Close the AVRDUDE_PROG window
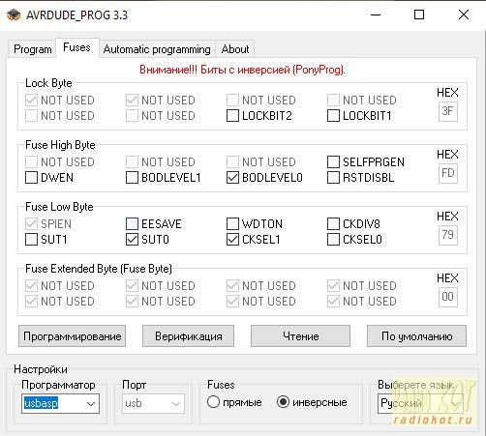The height and width of the screenshot is (436, 486). pyautogui.click(x=464, y=15)
